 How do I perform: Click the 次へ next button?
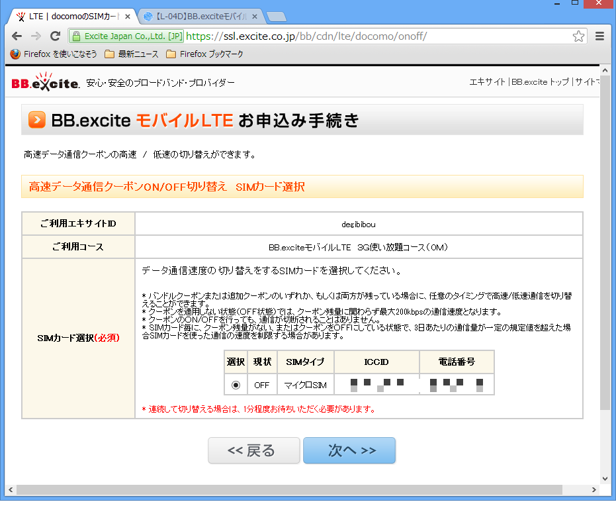click(349, 450)
